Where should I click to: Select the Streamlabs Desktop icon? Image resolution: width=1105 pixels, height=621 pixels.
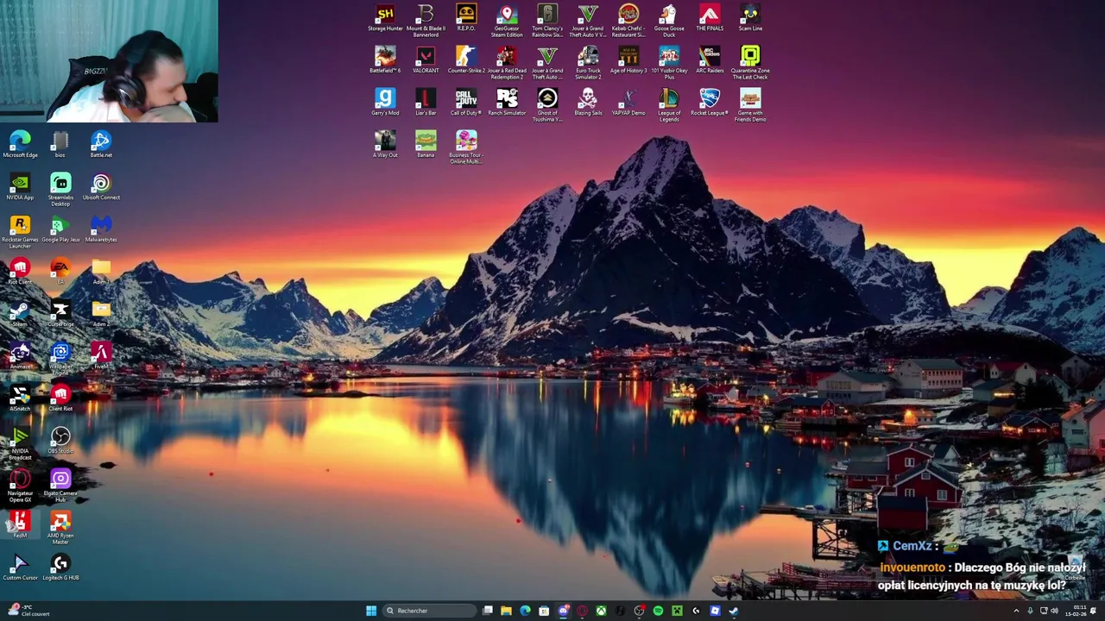60,190
